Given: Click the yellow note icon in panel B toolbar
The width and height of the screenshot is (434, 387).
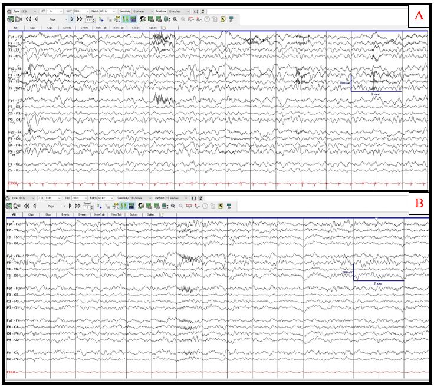Looking at the screenshot, I should tap(221, 206).
